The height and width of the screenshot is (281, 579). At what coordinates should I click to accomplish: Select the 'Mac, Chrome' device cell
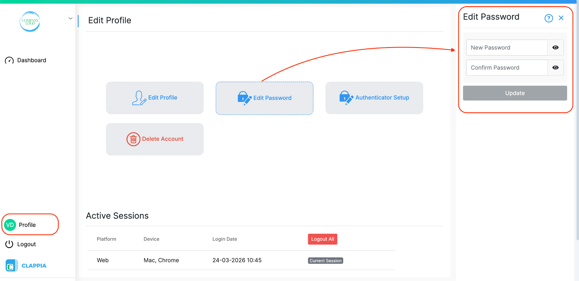coord(161,260)
